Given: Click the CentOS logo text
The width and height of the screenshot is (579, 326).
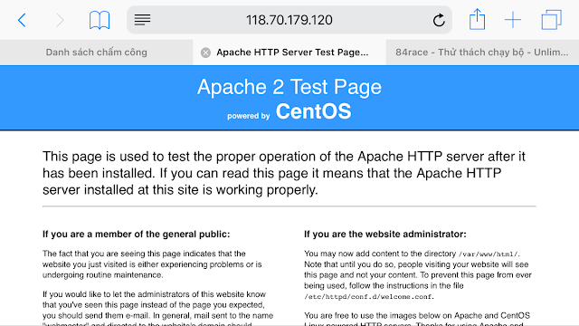Looking at the screenshot, I should pyautogui.click(x=314, y=111).
